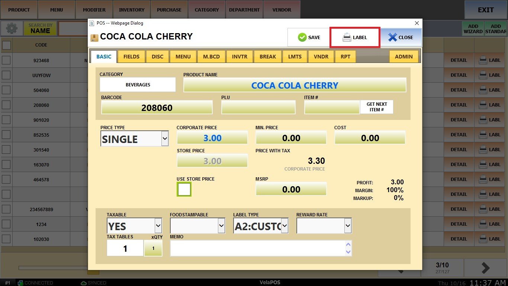Open the Taxable dropdown
The width and height of the screenshot is (508, 286).
point(158,226)
